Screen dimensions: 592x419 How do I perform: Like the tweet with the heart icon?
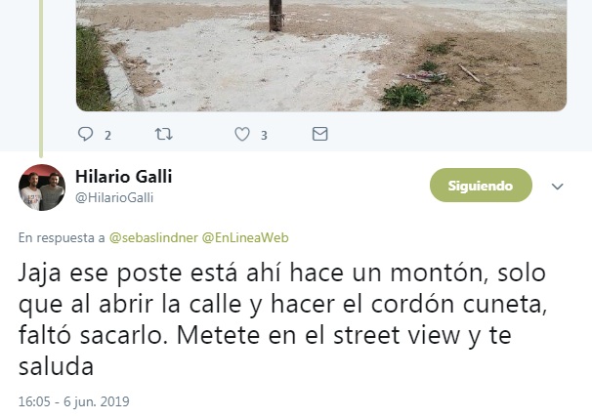242,134
